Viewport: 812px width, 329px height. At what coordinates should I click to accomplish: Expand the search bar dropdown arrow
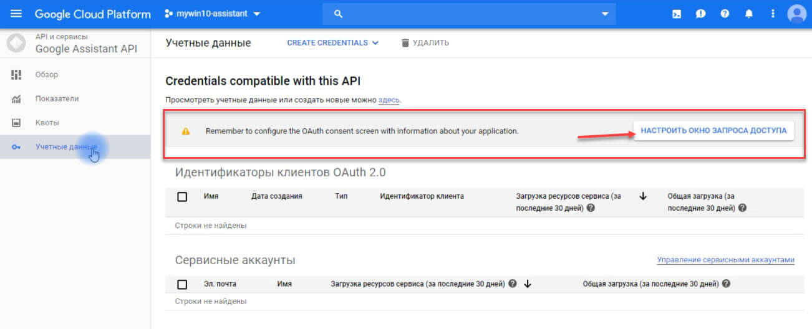[x=604, y=14]
